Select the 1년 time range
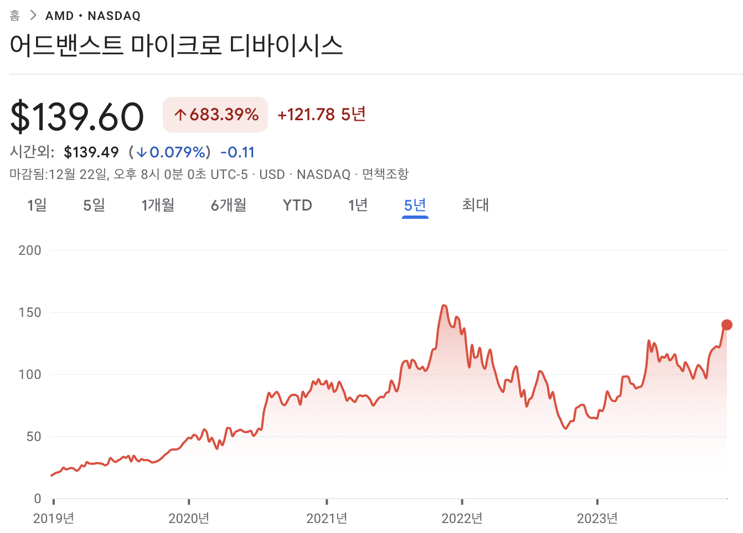 pyautogui.click(x=358, y=205)
